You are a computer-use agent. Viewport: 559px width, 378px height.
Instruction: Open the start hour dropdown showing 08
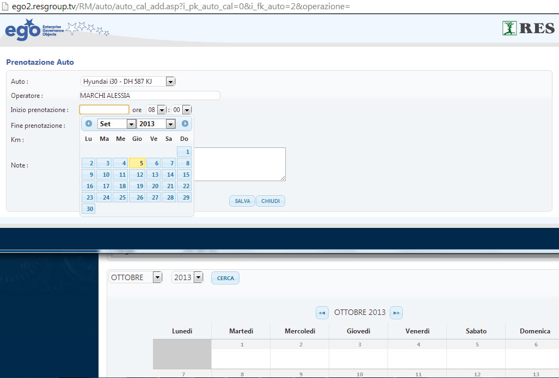click(x=156, y=110)
